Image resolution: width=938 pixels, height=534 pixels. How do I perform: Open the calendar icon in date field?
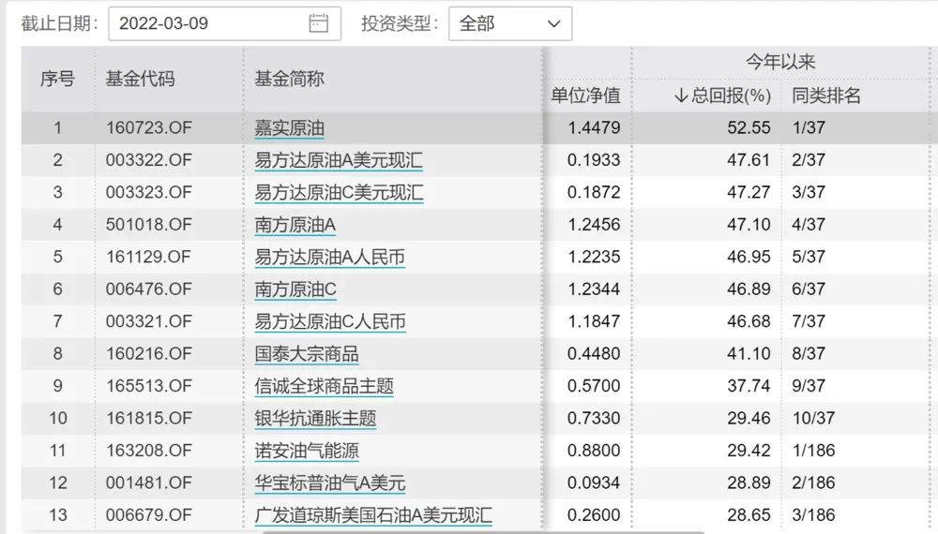coord(318,23)
